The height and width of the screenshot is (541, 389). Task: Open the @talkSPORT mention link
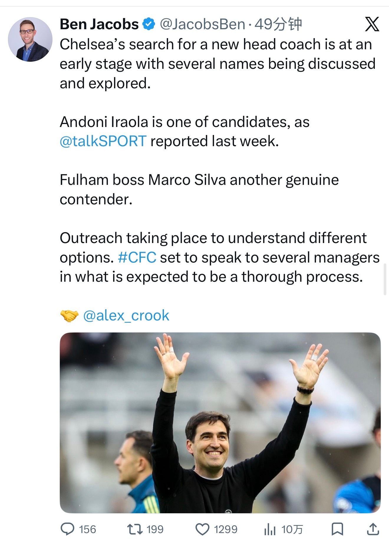[x=103, y=141]
